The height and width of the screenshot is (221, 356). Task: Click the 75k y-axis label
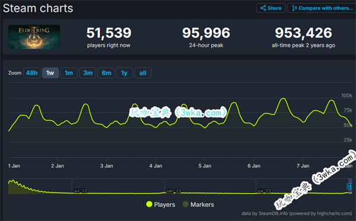(x=348, y=110)
